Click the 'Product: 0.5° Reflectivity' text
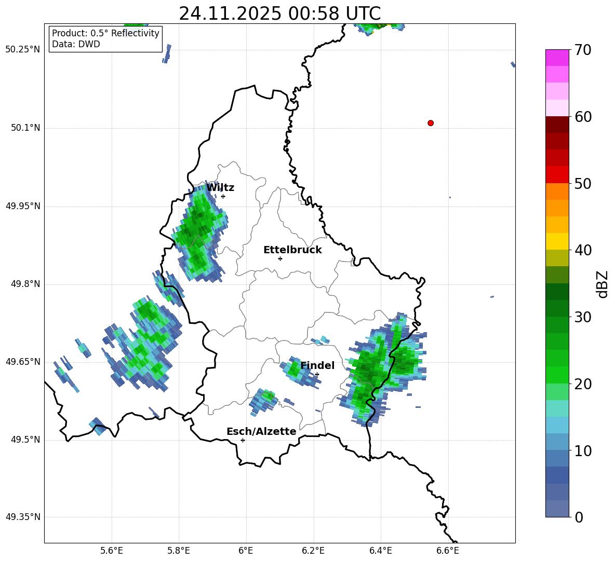 [x=105, y=33]
